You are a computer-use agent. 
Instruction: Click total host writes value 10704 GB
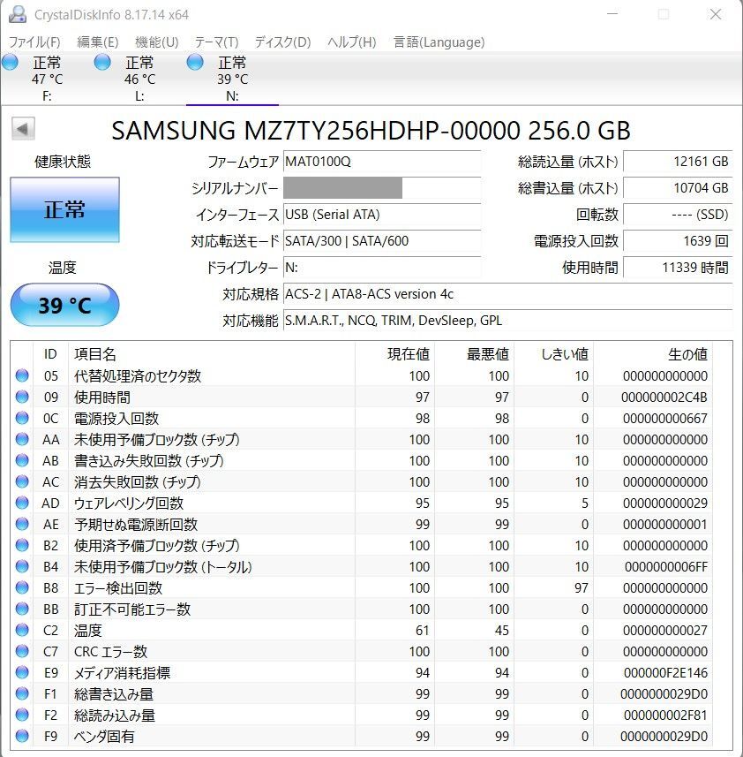[x=678, y=188]
